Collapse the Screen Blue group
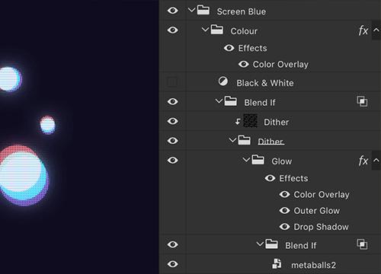This screenshot has height=274, width=381. pos(191,10)
